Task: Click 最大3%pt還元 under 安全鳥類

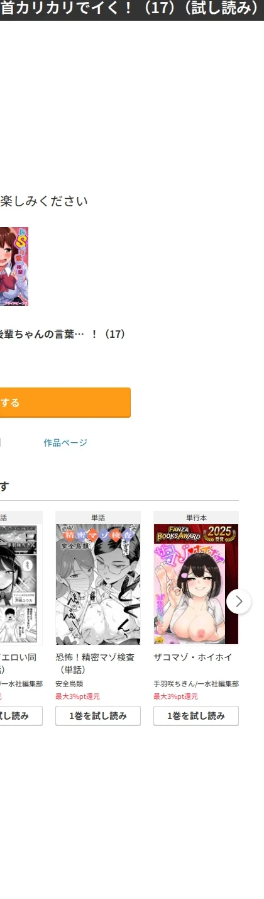Action: pos(77,696)
